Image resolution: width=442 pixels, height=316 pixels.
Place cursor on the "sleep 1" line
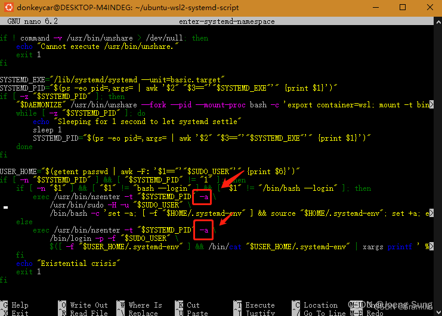(47, 130)
